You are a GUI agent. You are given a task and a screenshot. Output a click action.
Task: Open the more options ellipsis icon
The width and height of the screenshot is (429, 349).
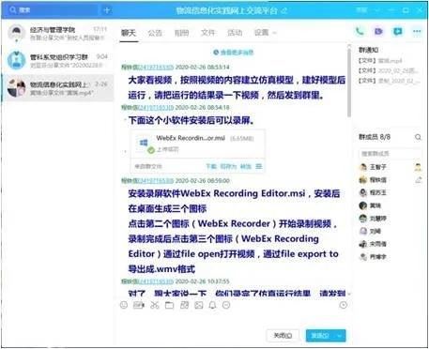[417, 32]
